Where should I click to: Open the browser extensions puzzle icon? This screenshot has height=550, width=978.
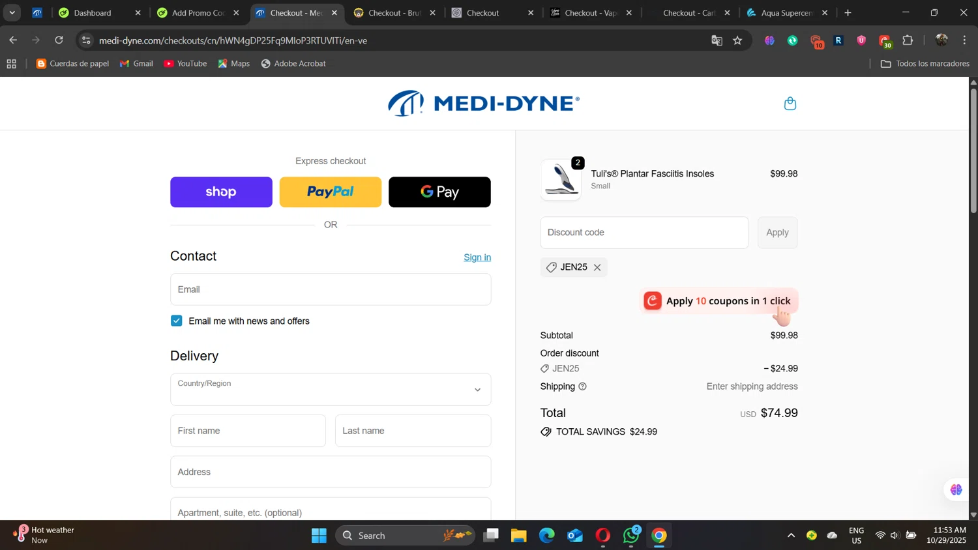pyautogui.click(x=908, y=40)
